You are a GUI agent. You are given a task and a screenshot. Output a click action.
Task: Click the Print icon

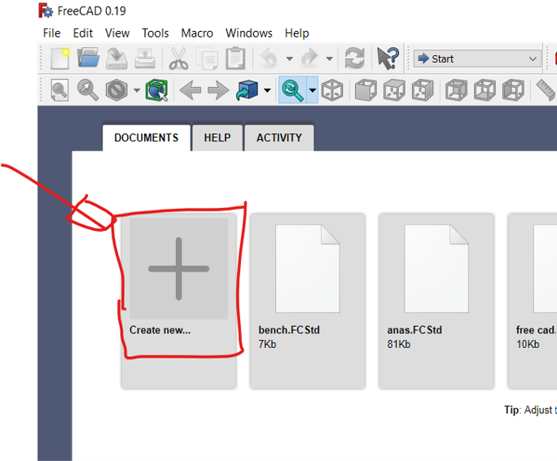(145, 59)
